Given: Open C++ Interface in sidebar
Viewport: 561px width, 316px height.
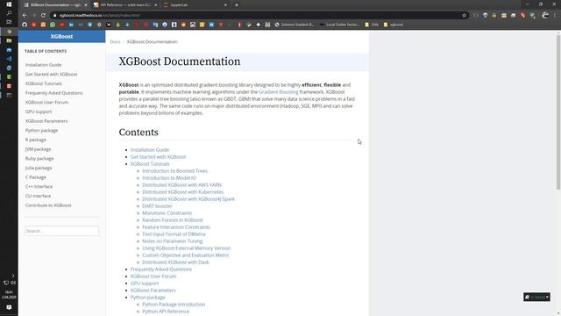Looking at the screenshot, I should coord(39,186).
